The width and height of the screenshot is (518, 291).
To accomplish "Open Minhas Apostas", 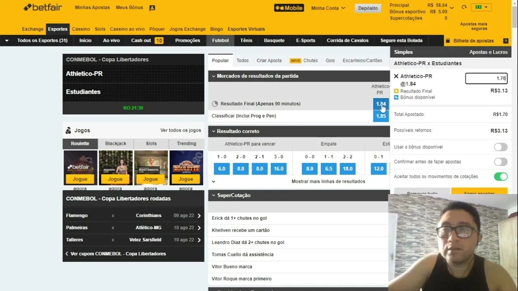I will click(92, 8).
